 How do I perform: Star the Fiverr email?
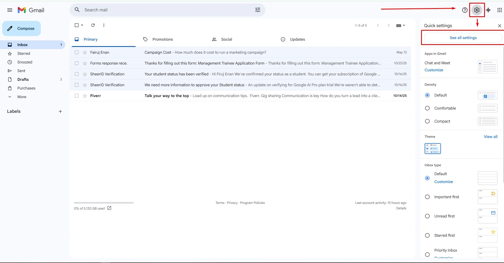85,96
